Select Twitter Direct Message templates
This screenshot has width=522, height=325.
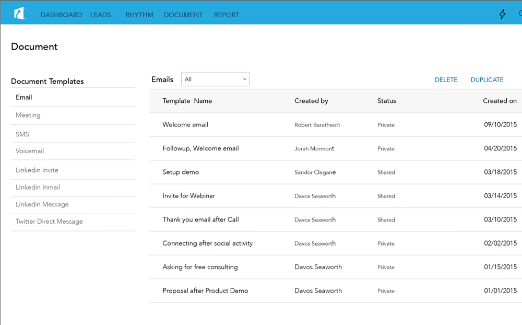(x=49, y=222)
